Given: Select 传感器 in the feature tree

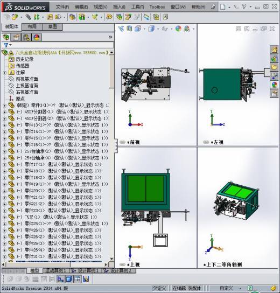Looking at the screenshot, I should (x=23, y=66).
